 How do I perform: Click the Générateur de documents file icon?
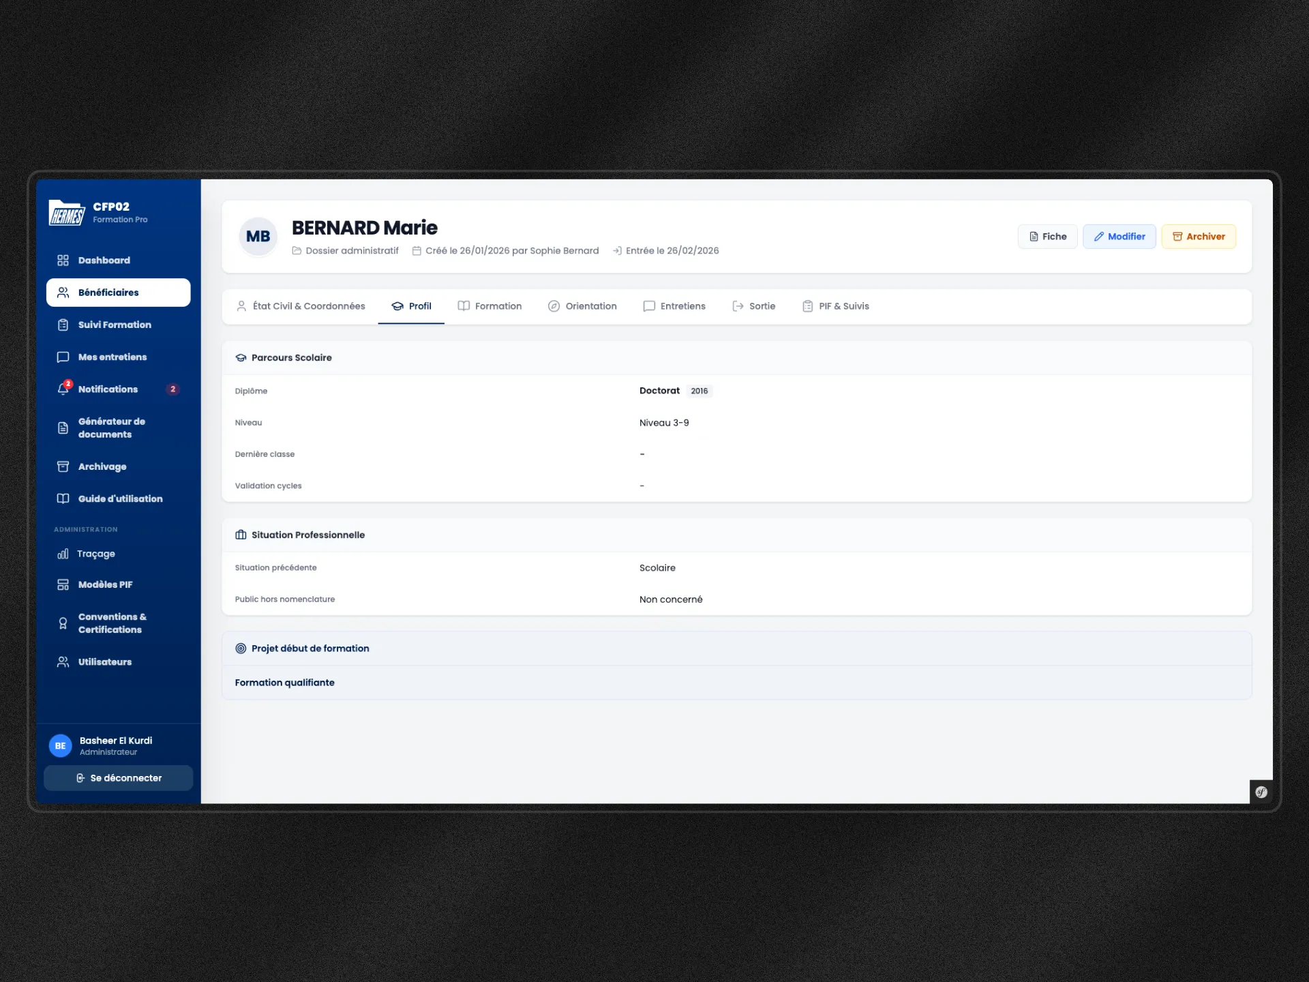(x=63, y=428)
